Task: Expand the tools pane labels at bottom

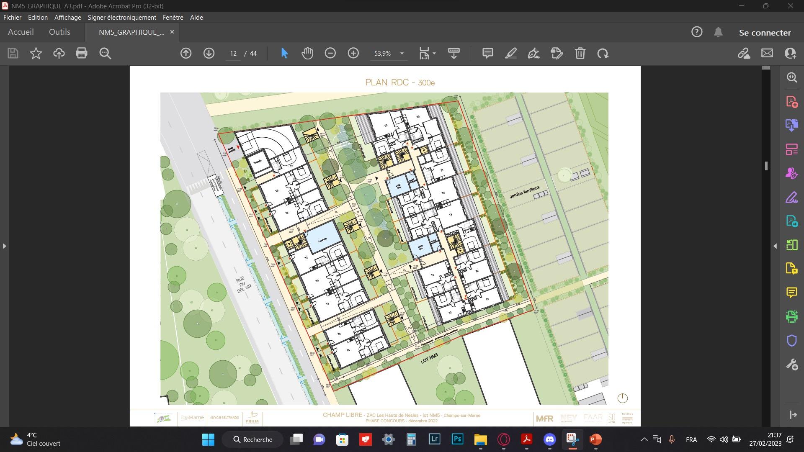Action: point(793,415)
